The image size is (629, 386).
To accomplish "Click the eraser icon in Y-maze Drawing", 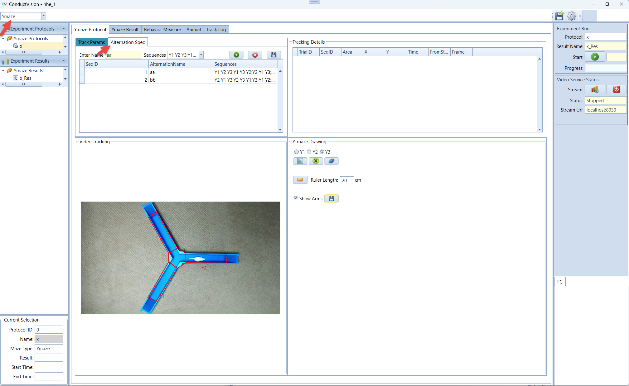I will click(x=331, y=161).
